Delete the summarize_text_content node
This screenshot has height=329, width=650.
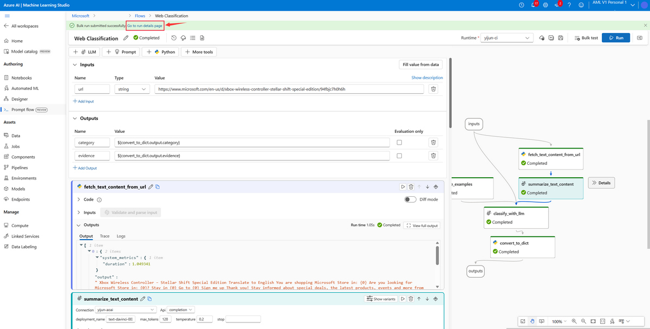click(411, 299)
